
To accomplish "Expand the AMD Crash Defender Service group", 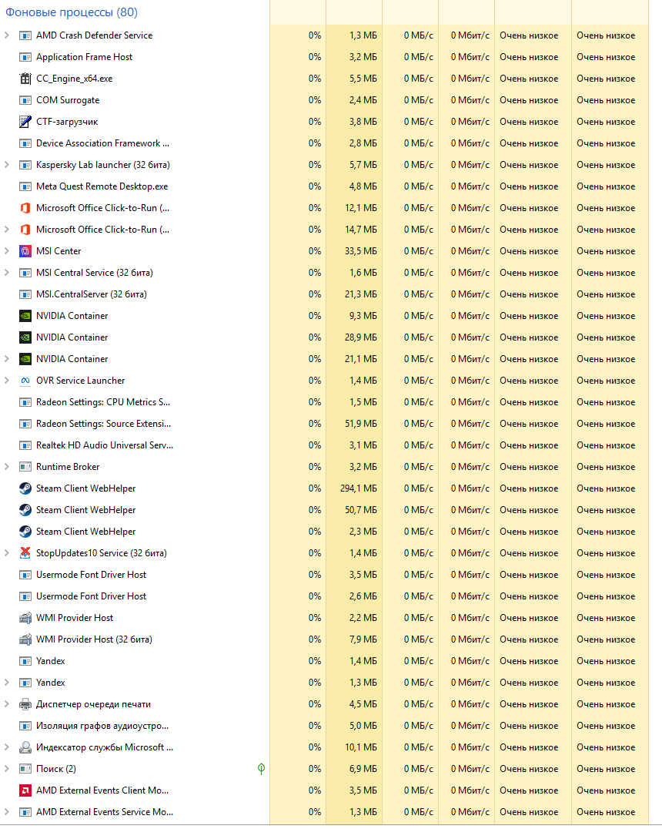I will (x=7, y=35).
